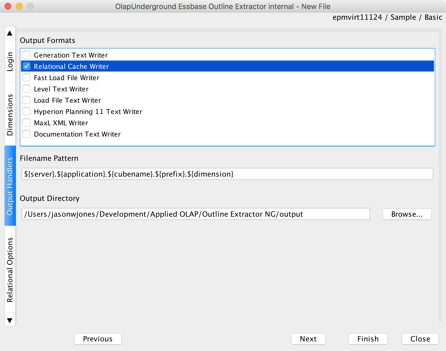Image resolution: width=446 pixels, height=351 pixels.
Task: Select the MaxL XML Writer label
Action: (x=61, y=123)
